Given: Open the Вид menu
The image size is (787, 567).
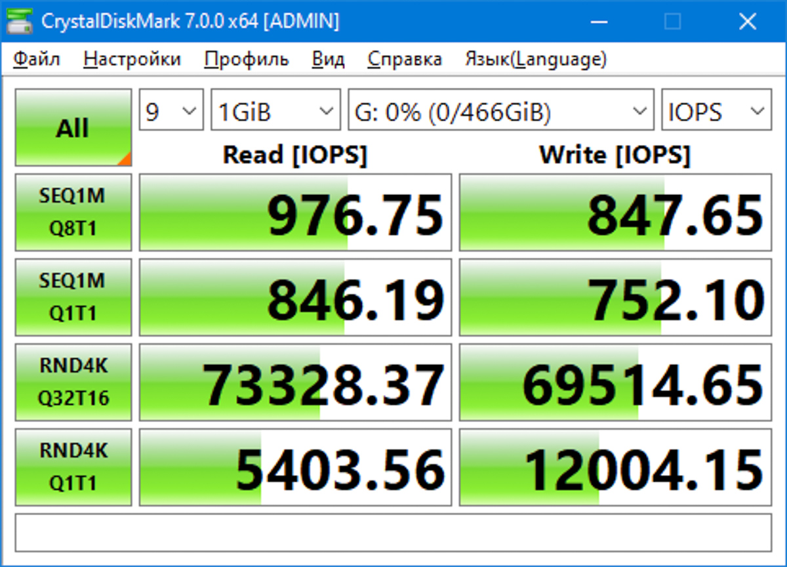Looking at the screenshot, I should [328, 60].
